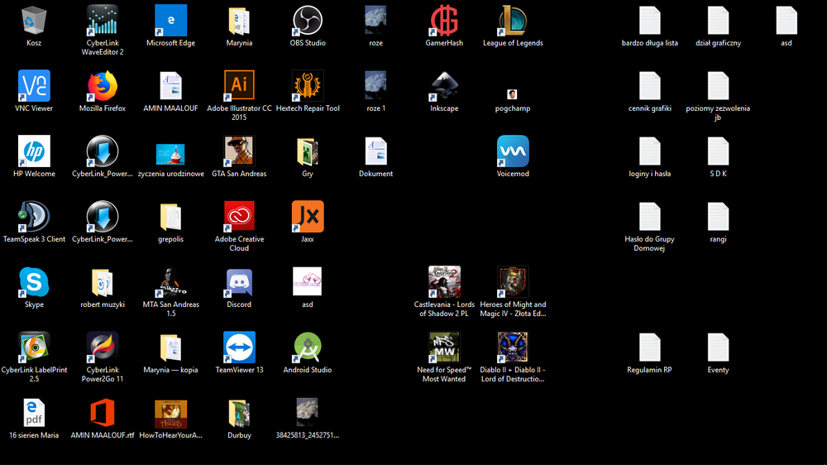827x465 pixels.
Task: Select the AMIN MAALOUF.rtf file
Action: click(x=103, y=413)
